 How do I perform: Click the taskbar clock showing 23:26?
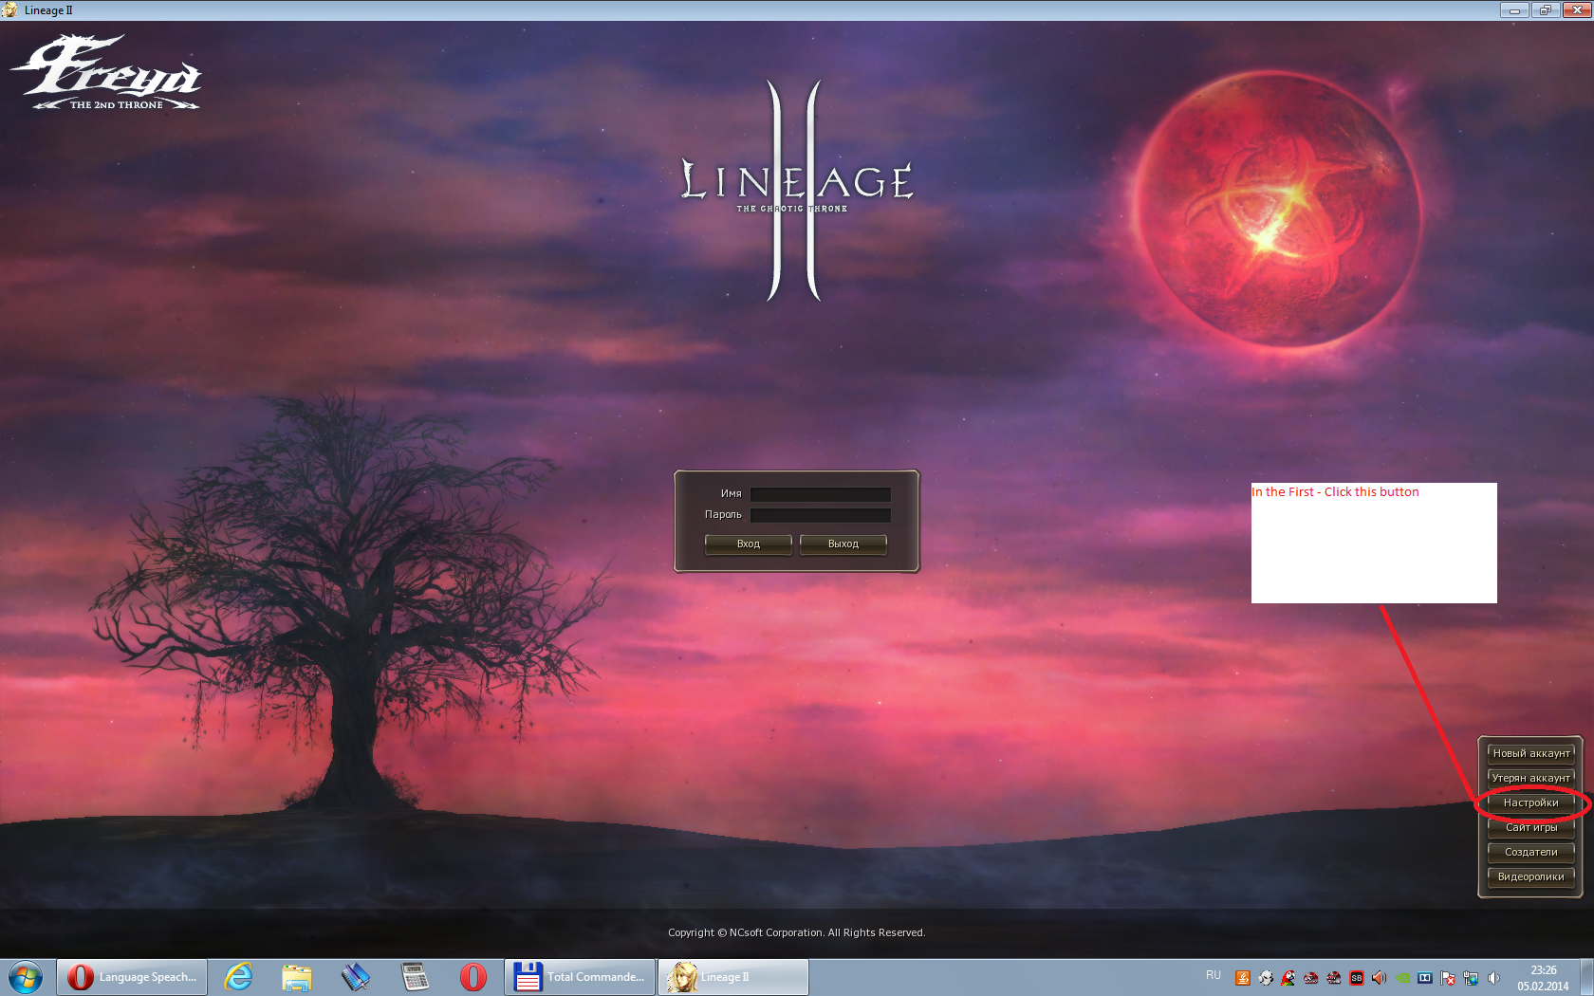[x=1543, y=978]
